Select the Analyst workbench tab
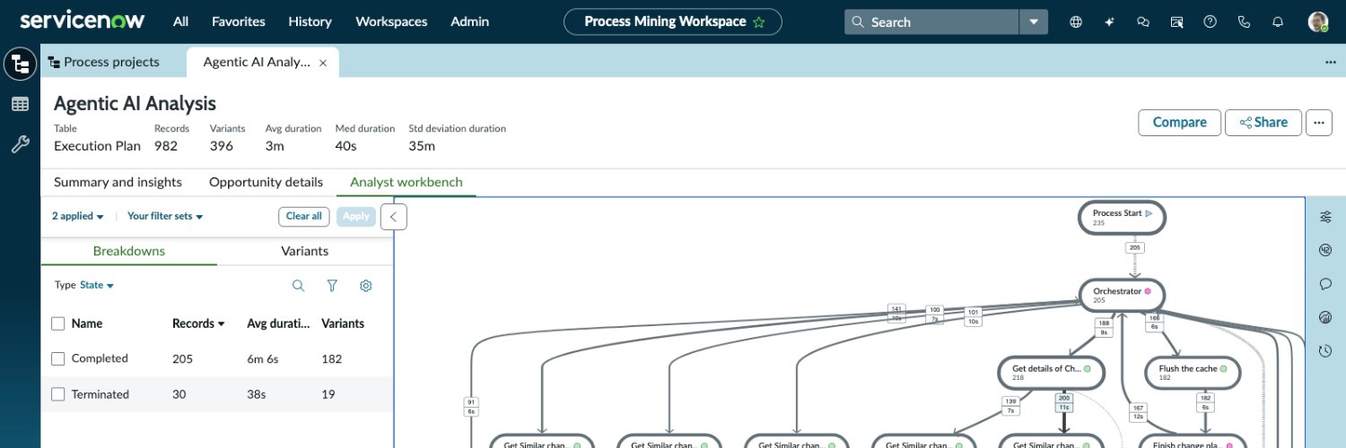This screenshot has height=448, width=1346. pyautogui.click(x=406, y=182)
